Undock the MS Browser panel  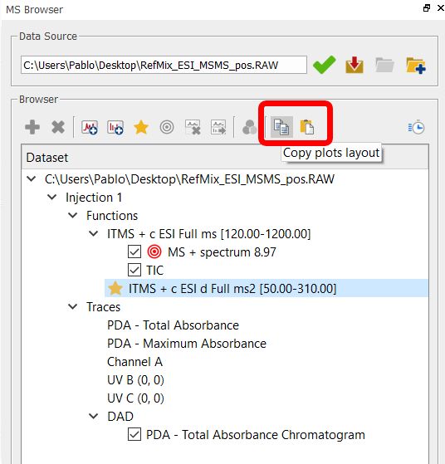click(x=427, y=8)
